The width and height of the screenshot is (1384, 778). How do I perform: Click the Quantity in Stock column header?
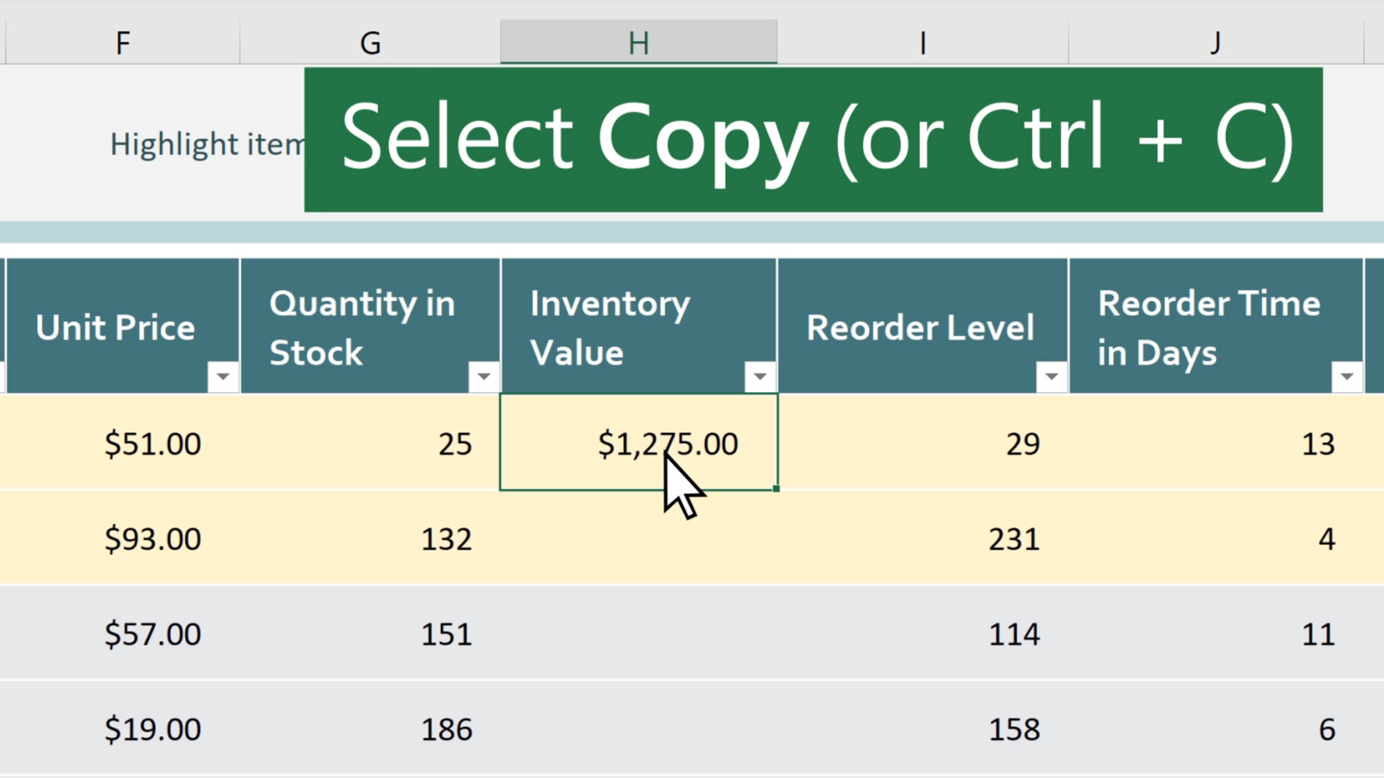click(x=370, y=328)
